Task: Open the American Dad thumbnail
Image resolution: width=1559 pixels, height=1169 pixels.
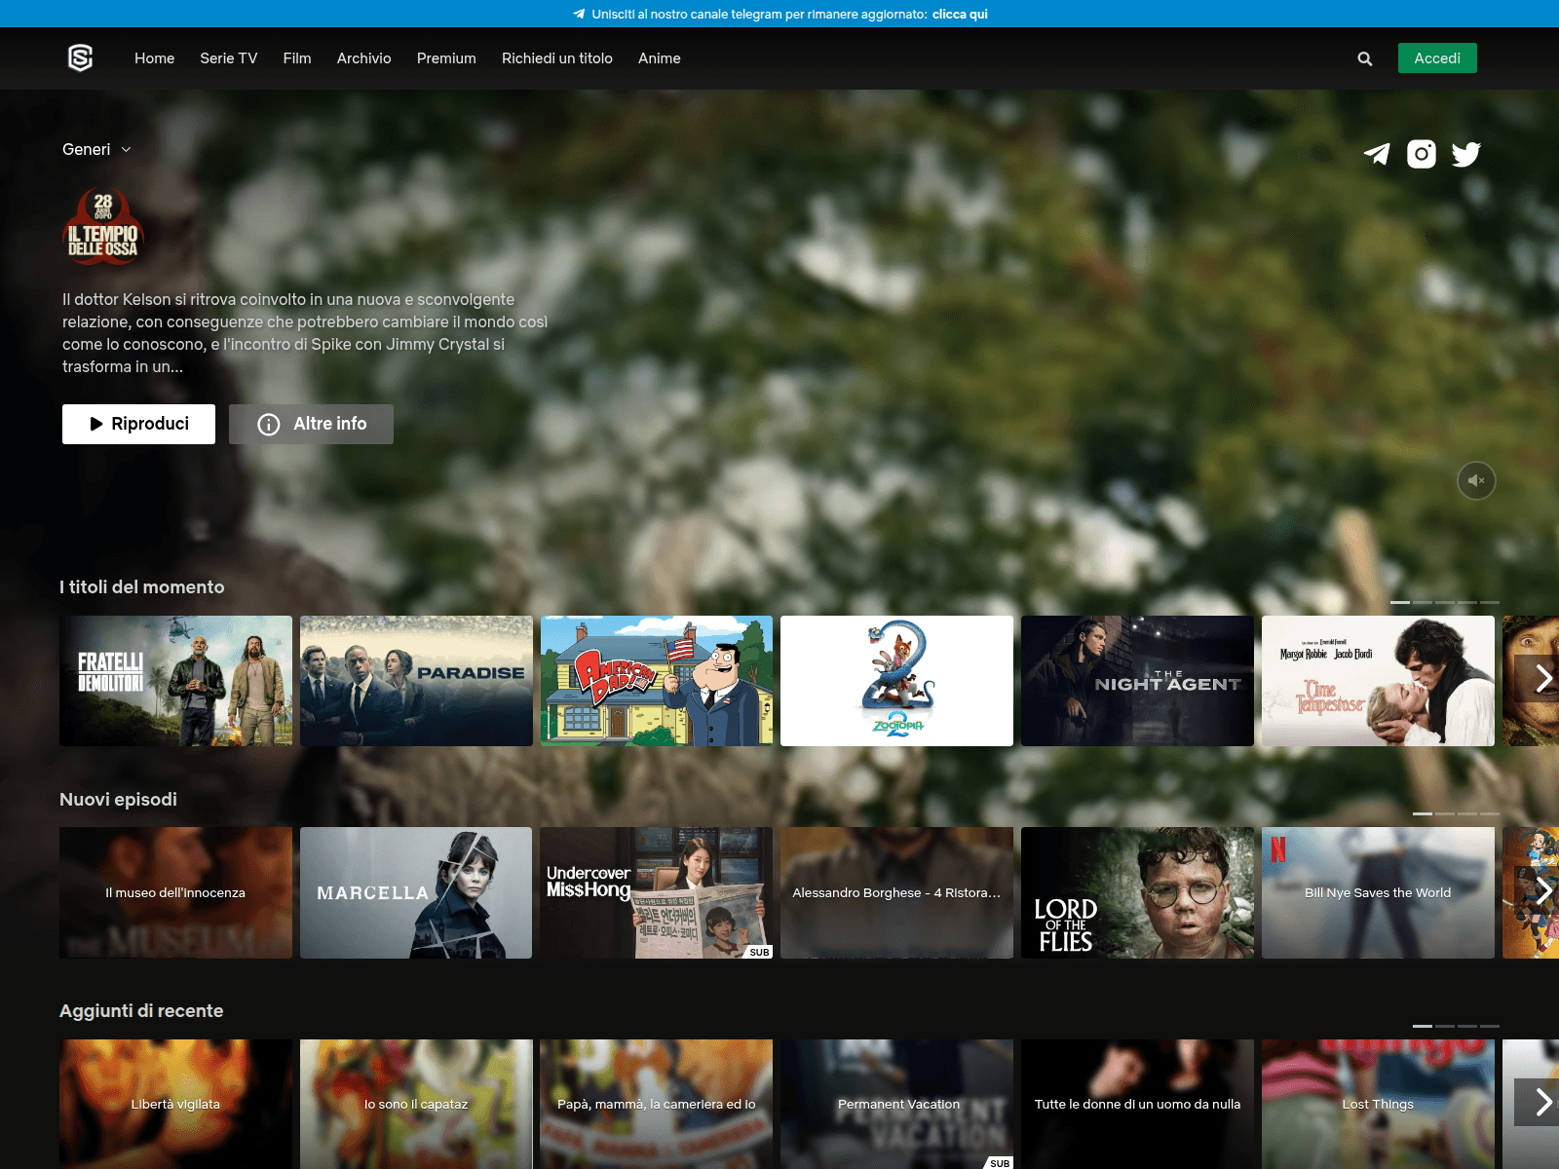Action: click(x=657, y=681)
